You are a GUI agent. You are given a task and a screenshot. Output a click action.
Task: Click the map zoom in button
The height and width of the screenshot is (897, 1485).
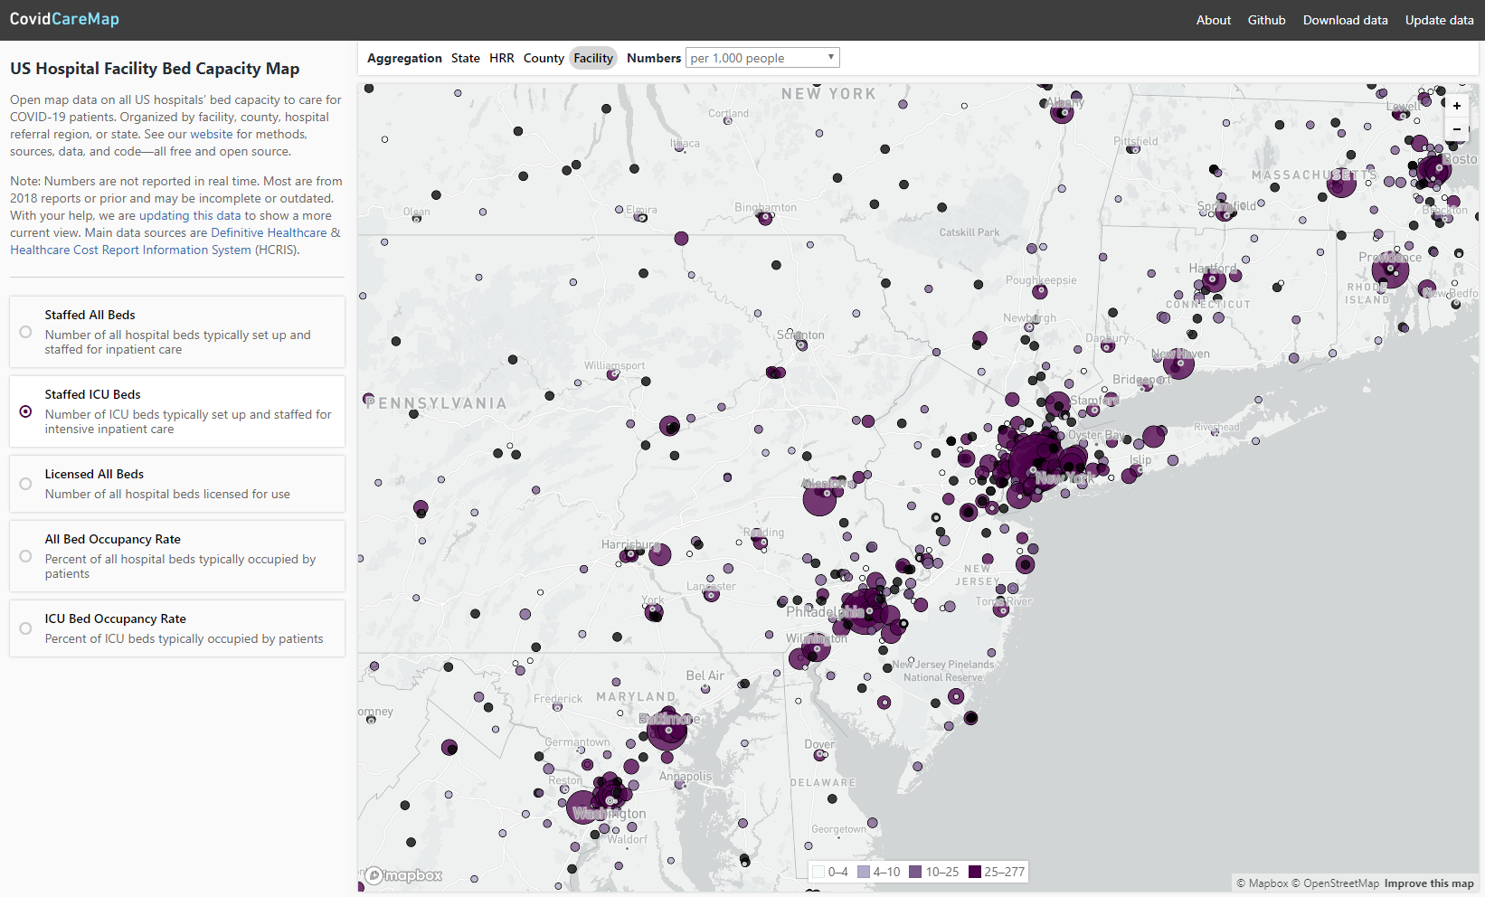(1456, 106)
